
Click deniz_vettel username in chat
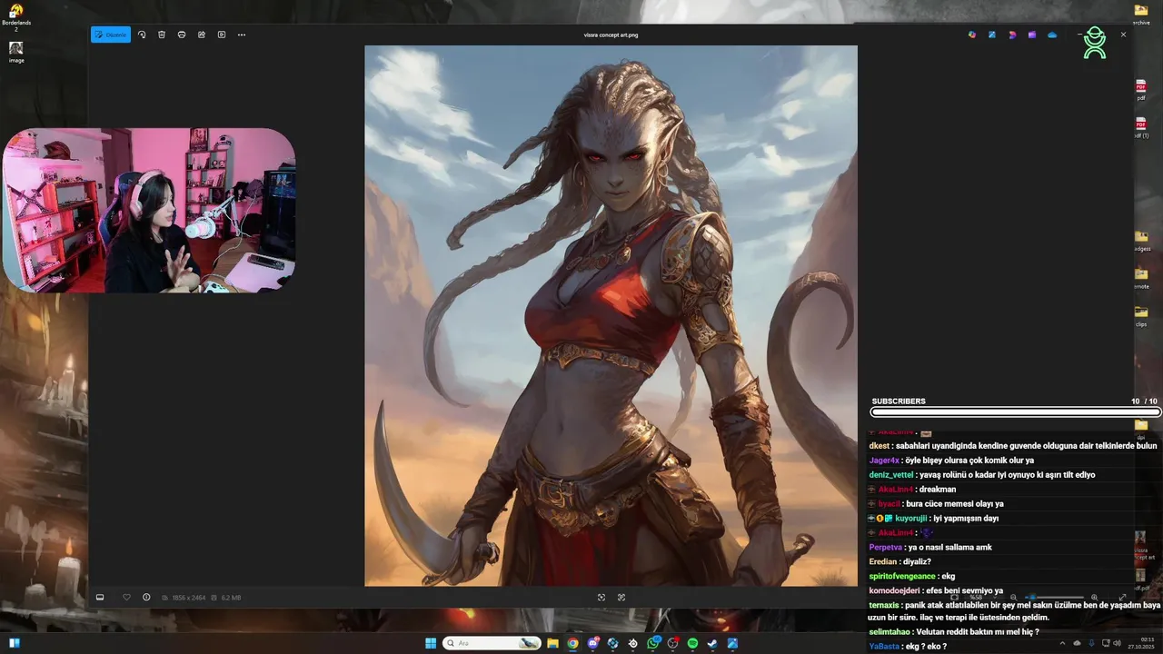tap(891, 475)
